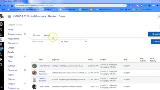Click the browser address bar URL

tap(36, 5)
